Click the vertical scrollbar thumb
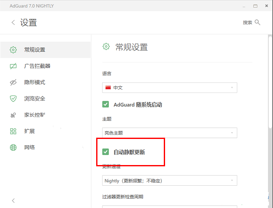This screenshot has width=273, height=208. coord(270,83)
